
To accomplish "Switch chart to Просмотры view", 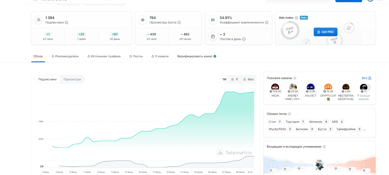I will tap(72, 79).
